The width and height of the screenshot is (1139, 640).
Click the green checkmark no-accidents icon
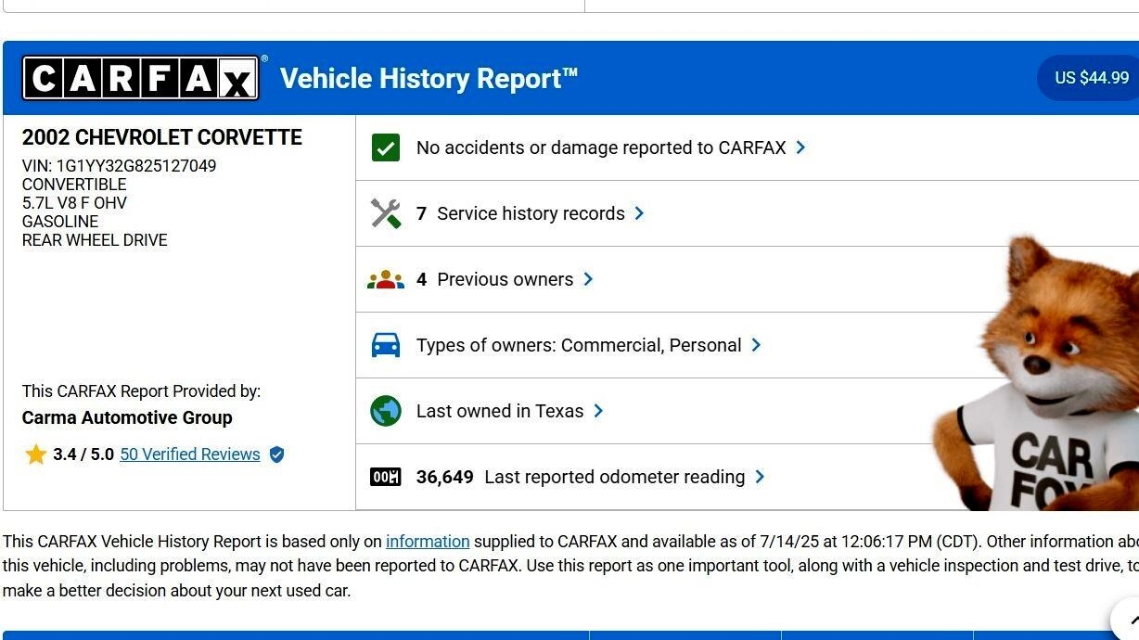click(x=386, y=147)
